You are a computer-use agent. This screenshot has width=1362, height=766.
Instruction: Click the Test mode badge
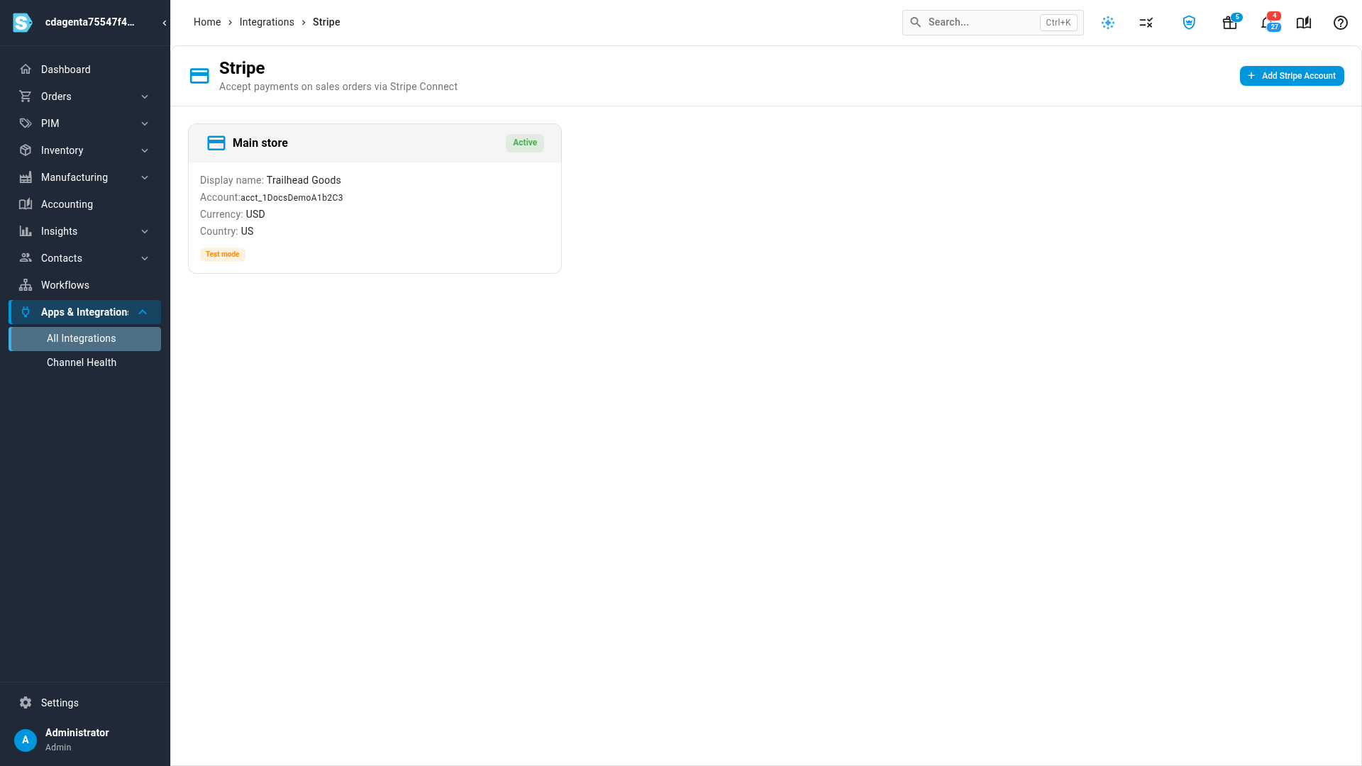click(x=223, y=255)
